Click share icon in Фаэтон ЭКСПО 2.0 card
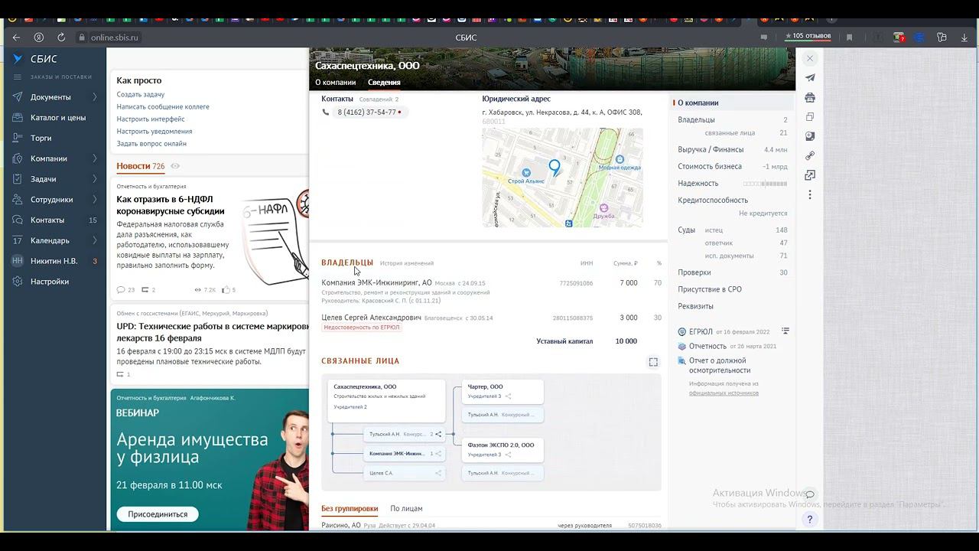The image size is (979, 551). point(508,455)
